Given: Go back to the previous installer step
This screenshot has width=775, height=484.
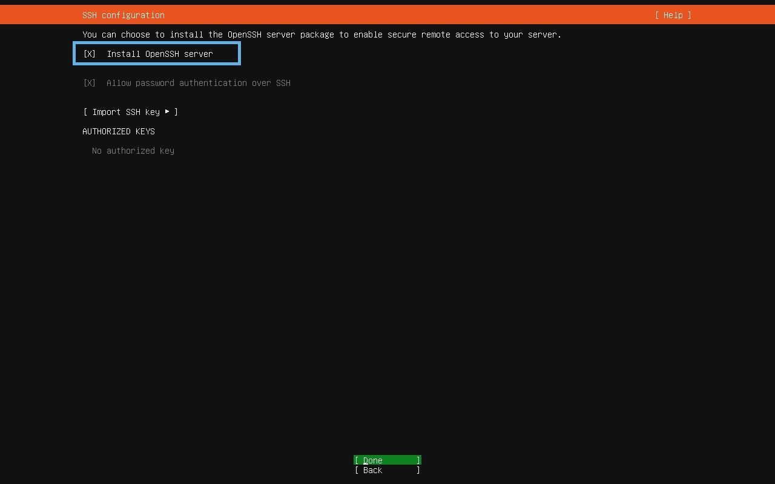Looking at the screenshot, I should [x=387, y=470].
